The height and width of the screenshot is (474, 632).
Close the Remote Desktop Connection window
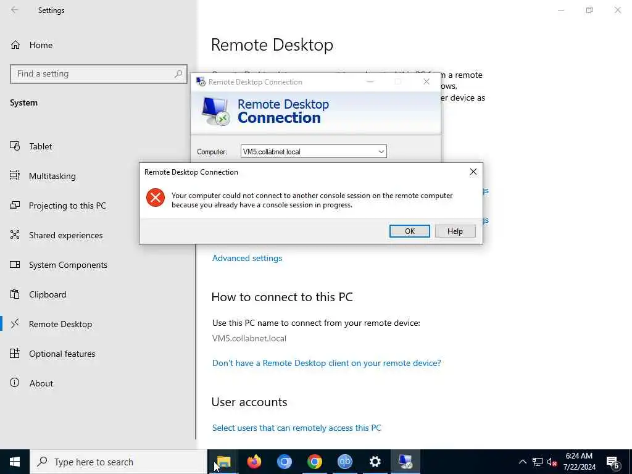tap(426, 82)
